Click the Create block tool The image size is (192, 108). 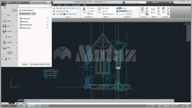[x=105, y=8]
